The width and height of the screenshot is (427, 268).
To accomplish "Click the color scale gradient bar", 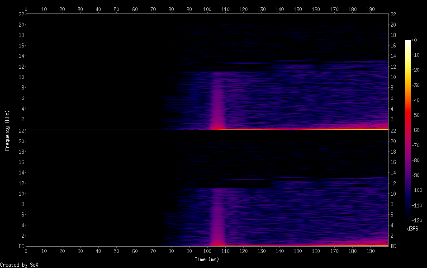I will pos(408,130).
